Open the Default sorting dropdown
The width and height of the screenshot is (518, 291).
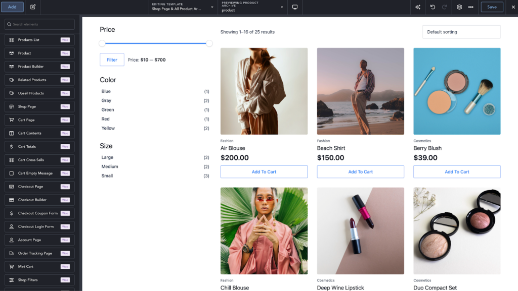[x=461, y=31]
